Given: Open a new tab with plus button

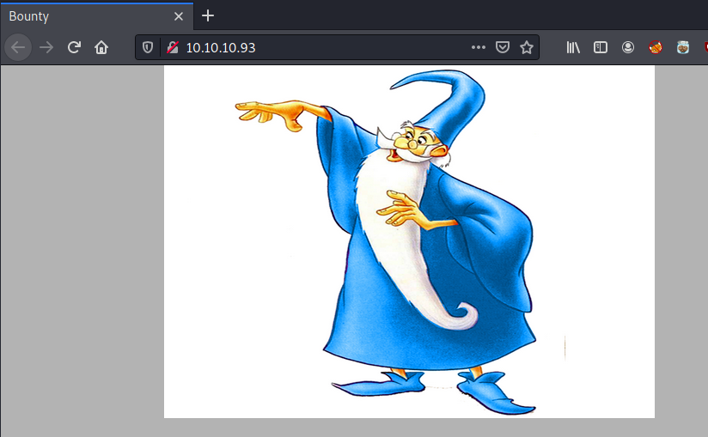Looking at the screenshot, I should [x=207, y=15].
